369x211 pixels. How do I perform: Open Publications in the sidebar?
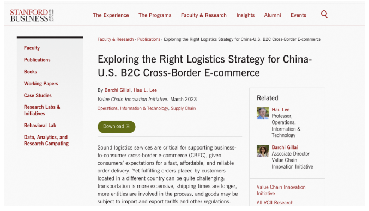[x=37, y=60]
